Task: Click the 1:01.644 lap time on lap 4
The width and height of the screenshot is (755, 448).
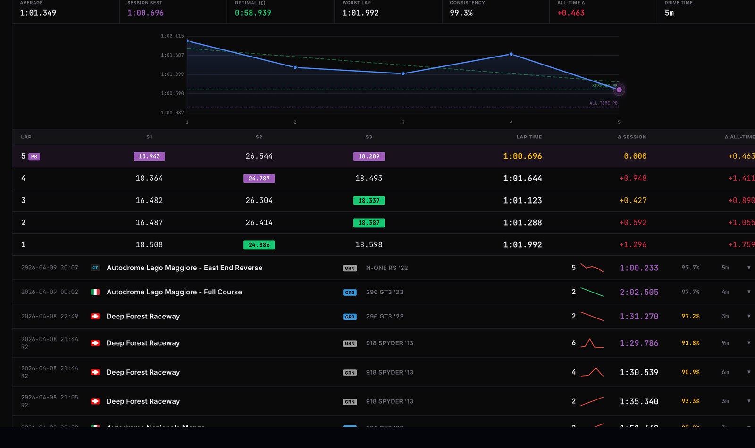Action: click(x=522, y=179)
